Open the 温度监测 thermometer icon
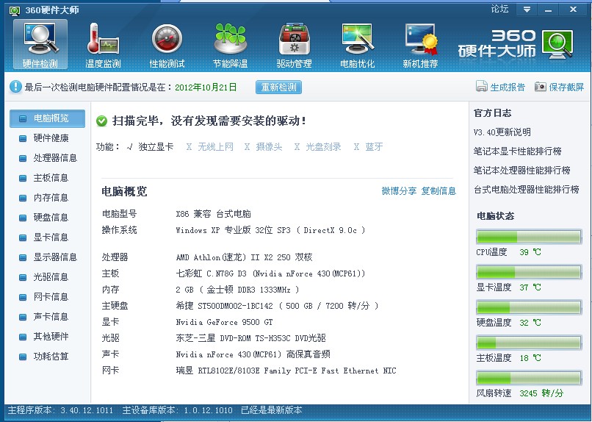Image resolution: width=592 pixels, height=422 pixels. [x=103, y=44]
